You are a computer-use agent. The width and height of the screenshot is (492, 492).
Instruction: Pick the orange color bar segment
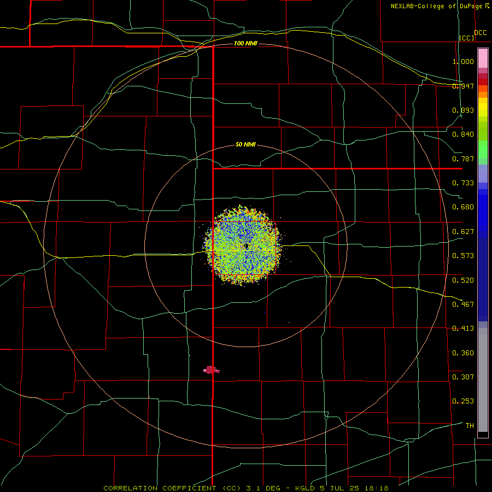tap(483, 95)
